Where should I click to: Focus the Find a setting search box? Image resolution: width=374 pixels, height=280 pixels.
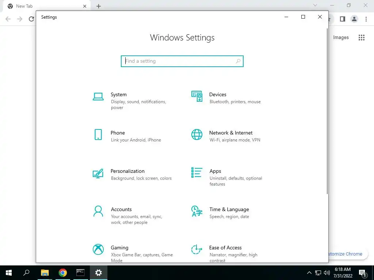(x=182, y=61)
